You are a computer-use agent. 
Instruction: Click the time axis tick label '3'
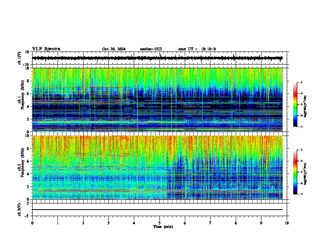pyautogui.click(x=108, y=223)
